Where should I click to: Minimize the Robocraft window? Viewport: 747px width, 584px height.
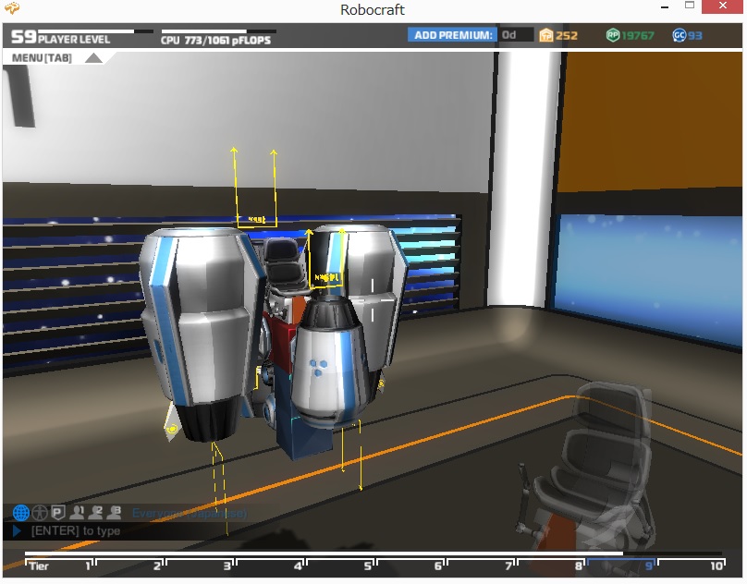(x=665, y=7)
